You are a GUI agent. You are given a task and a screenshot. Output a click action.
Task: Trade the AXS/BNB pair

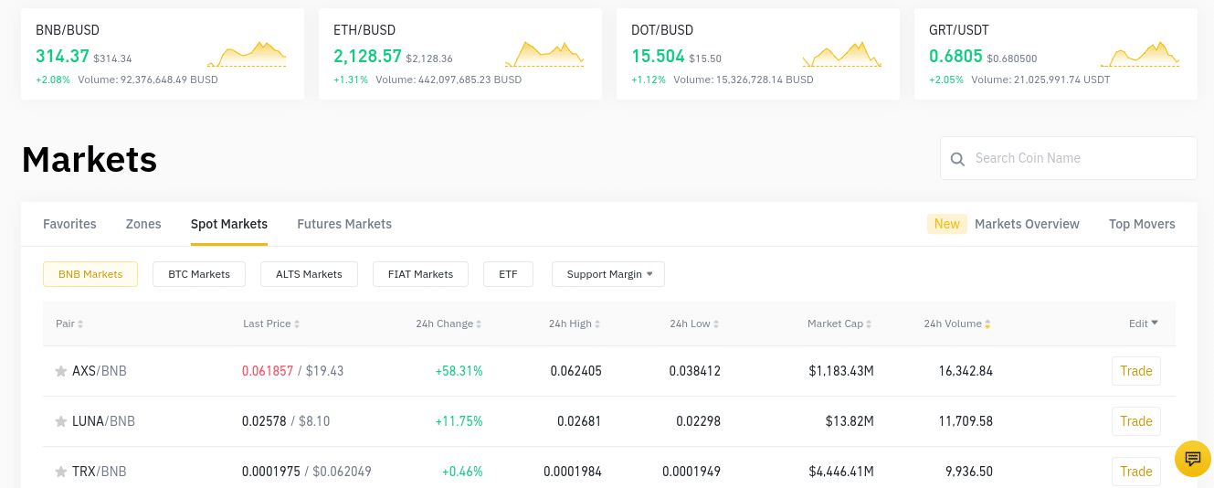(1136, 371)
